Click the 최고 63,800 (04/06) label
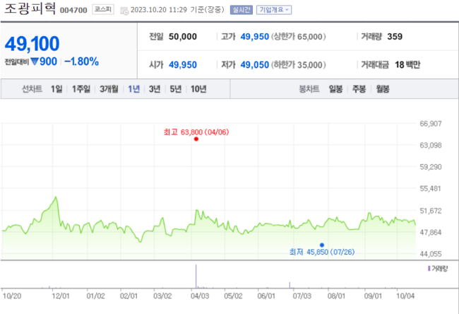 196,132
